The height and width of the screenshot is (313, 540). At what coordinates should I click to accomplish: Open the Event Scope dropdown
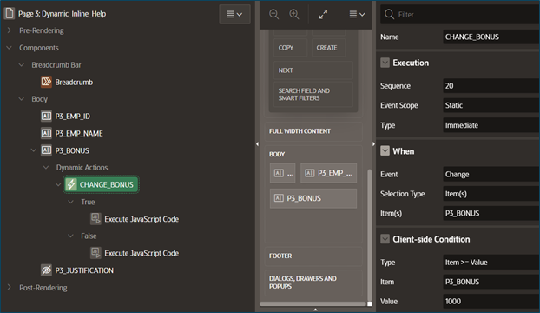pyautogui.click(x=491, y=105)
